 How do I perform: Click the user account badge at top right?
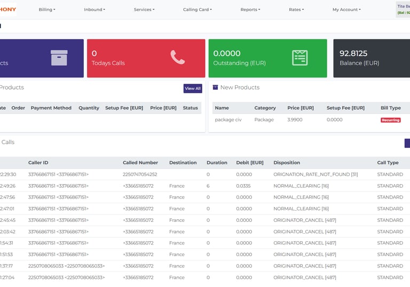coord(403,10)
